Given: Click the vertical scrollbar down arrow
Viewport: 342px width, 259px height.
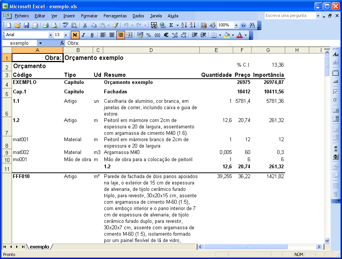Looking at the screenshot, I should pyautogui.click(x=327, y=241).
